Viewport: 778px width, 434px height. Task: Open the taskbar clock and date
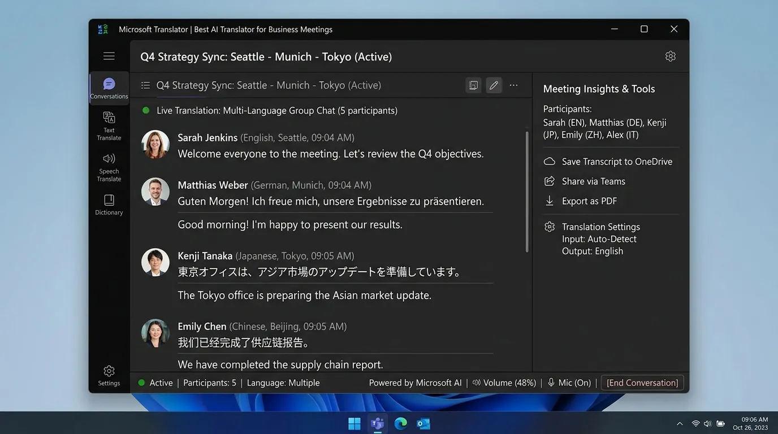750,424
